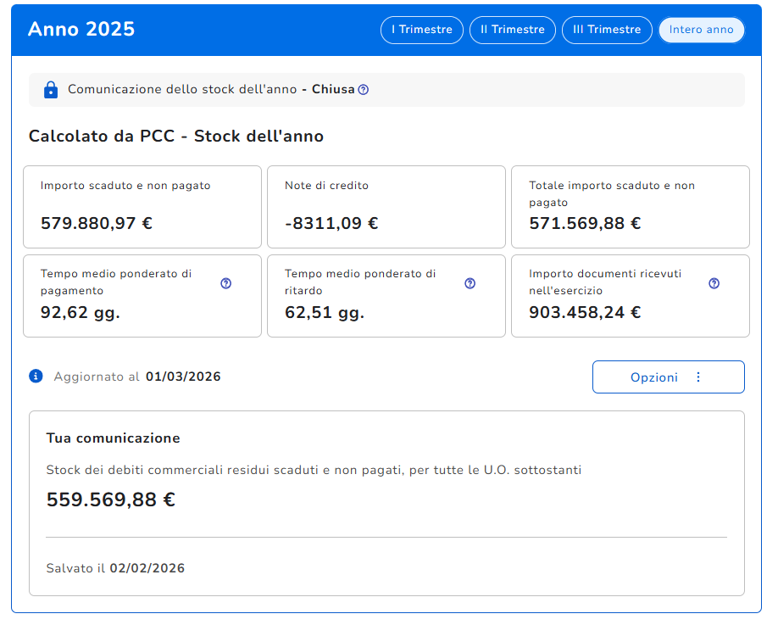
Task: Open help for Tempo medio ponderato di ritardo
Action: [470, 283]
